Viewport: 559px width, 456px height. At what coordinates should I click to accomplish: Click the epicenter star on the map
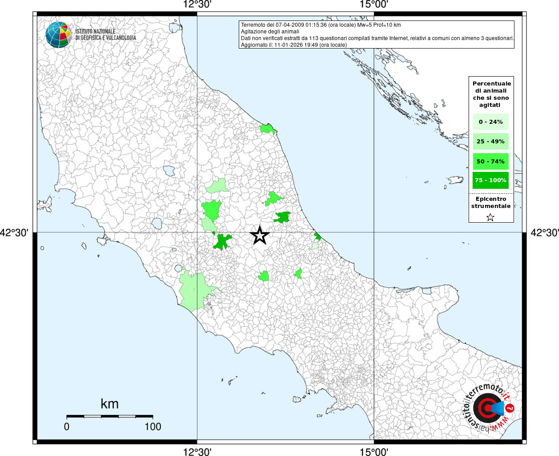[260, 235]
